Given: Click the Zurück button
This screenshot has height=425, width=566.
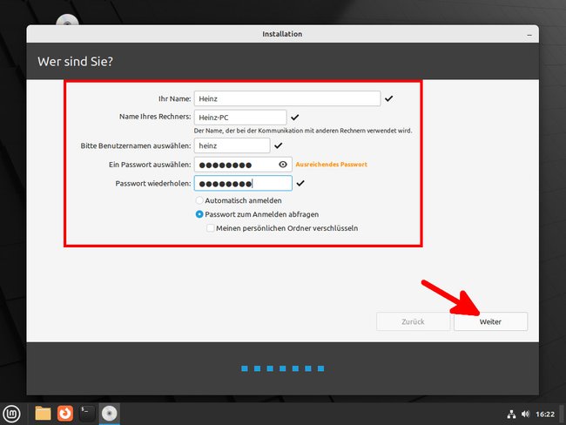Looking at the screenshot, I should (x=413, y=321).
